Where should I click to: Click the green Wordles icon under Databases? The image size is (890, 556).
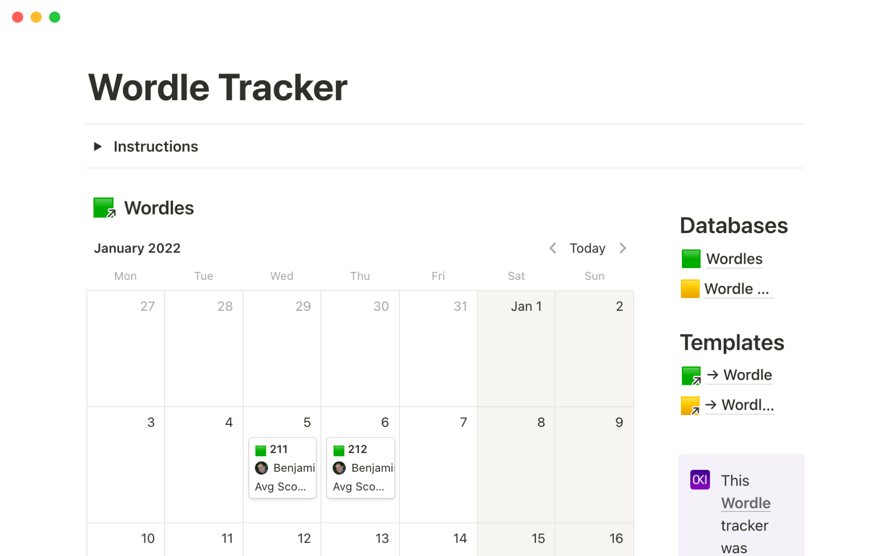(691, 259)
